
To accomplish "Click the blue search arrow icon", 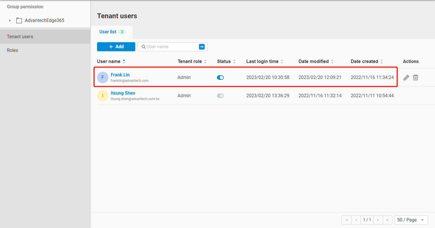I will pos(202,47).
